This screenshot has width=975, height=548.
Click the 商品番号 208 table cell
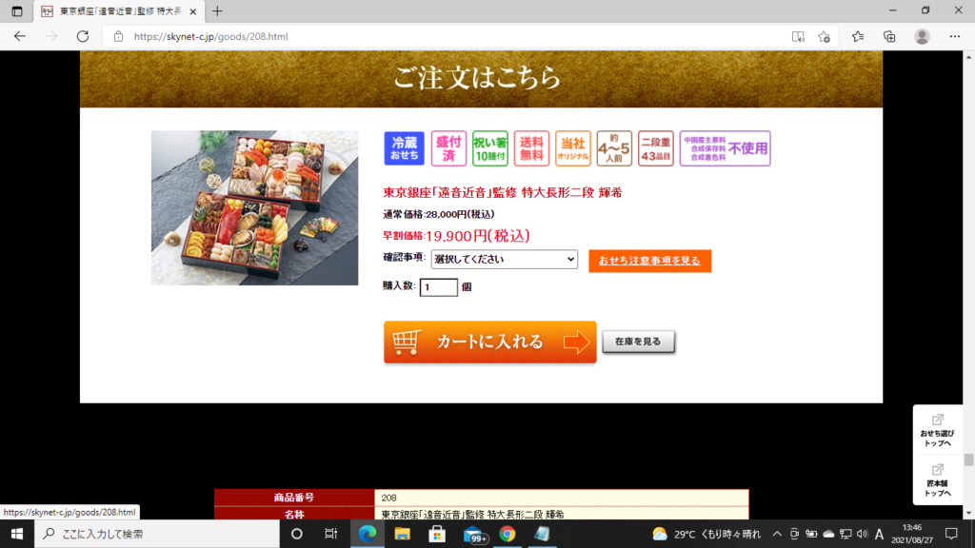tap(562, 498)
